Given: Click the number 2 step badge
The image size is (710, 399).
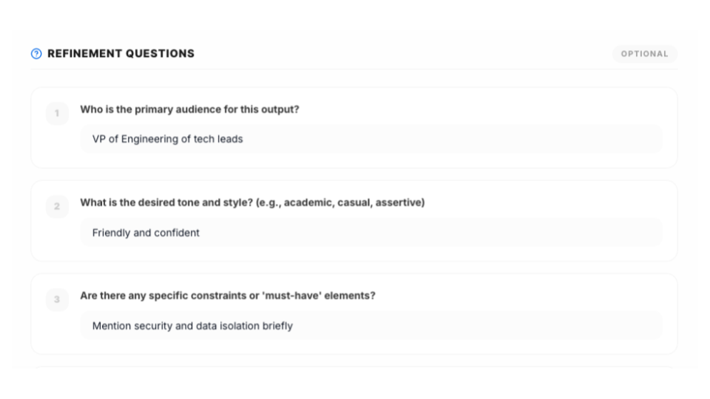Looking at the screenshot, I should pyautogui.click(x=57, y=206).
